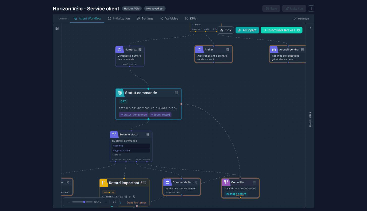Viewport: 367px width, 211px height.
Task: Open settings sliders on Atelier node
Action: click(228, 50)
